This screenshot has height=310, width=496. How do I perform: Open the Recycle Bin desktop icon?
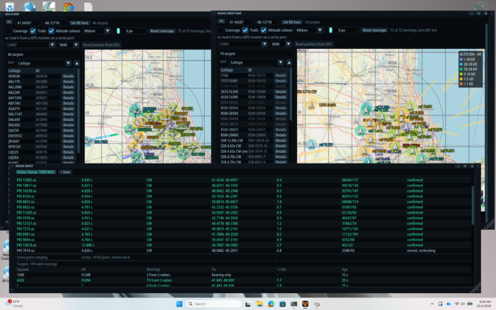(9, 6)
